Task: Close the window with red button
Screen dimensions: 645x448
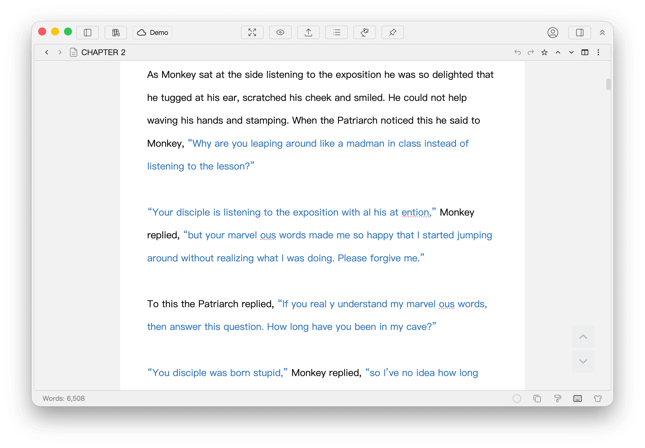Action: point(42,32)
